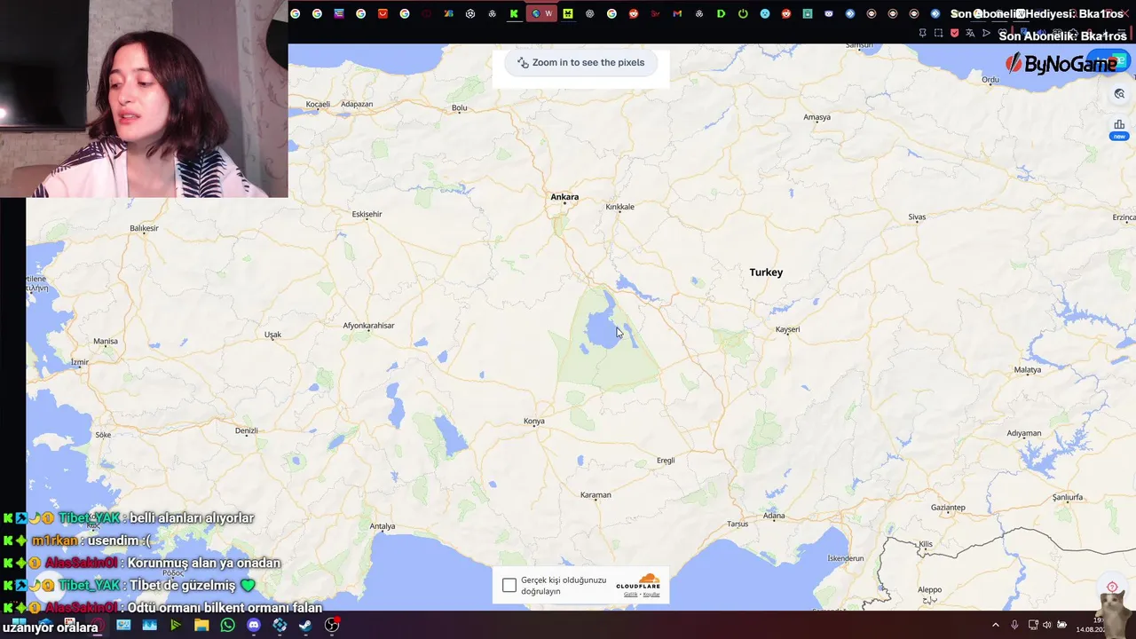This screenshot has width=1136, height=639.
Task: Click the Kocaeli city label
Action: 318,105
